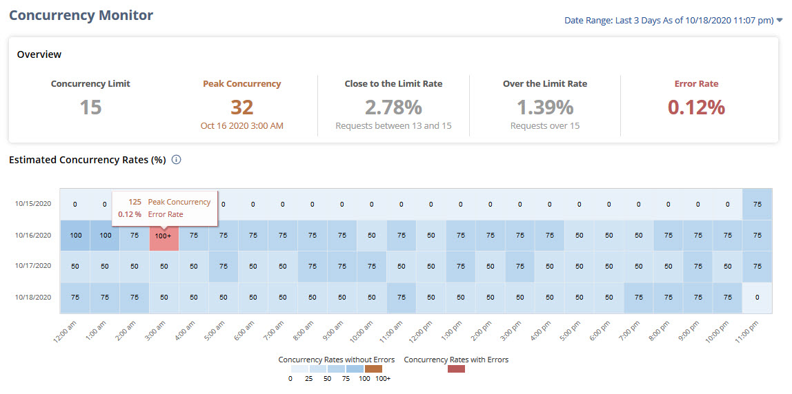
Task: Click info icon beside Estimated Concurrency Rates
Action: tap(177, 160)
